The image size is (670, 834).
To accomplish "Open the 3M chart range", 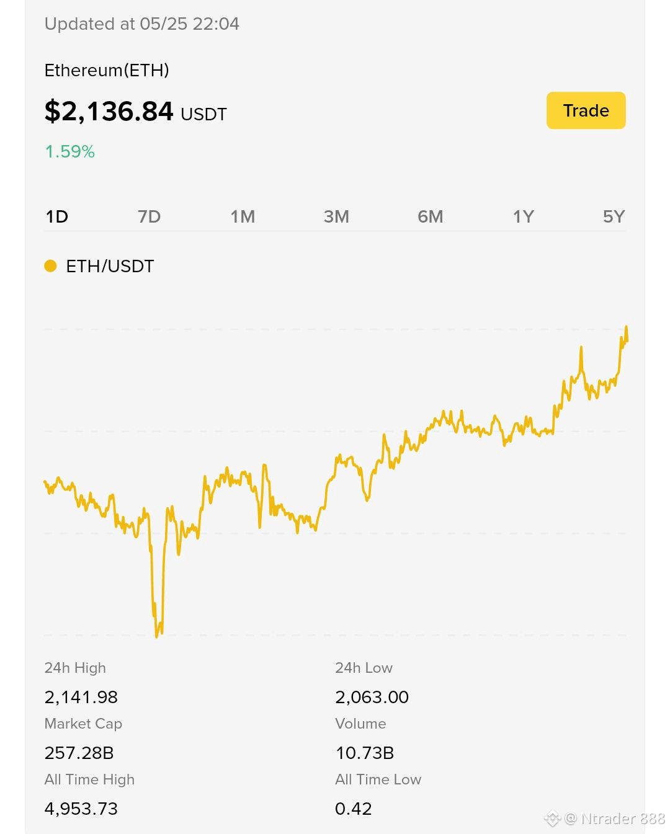I will 336,216.
